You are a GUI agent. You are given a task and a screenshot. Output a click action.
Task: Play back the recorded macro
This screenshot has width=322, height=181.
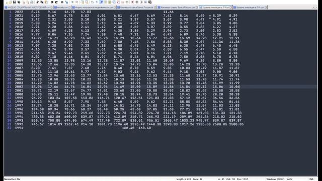tap(141, 2)
